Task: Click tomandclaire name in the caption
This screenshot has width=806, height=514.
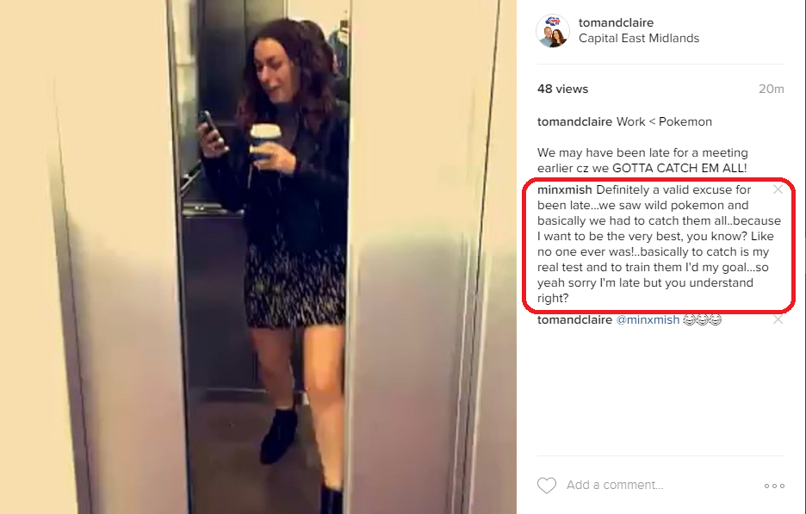Action: [x=574, y=121]
